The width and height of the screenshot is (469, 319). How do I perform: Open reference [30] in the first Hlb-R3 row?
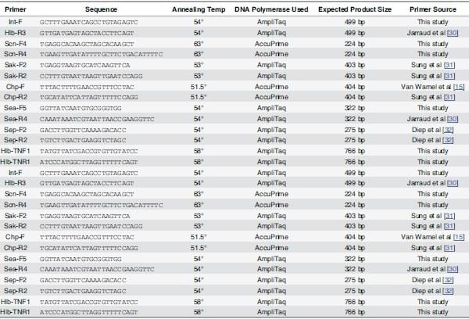453,33
